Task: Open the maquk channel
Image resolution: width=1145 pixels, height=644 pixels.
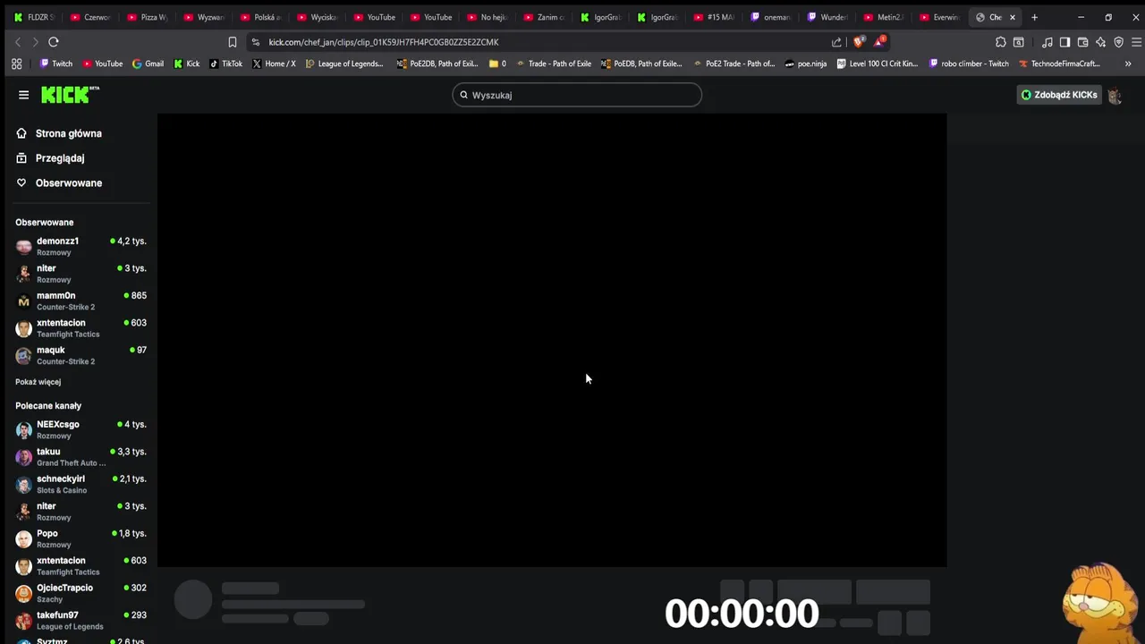Action: click(81, 355)
